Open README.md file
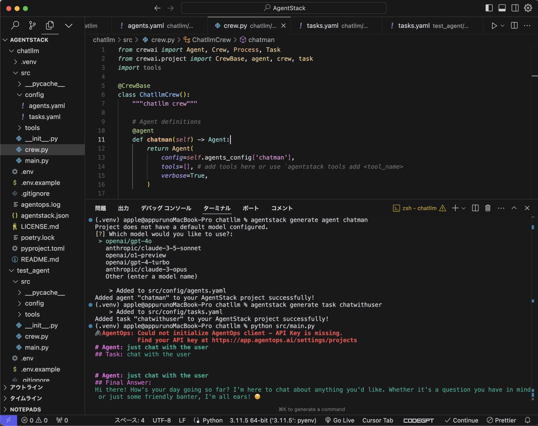538x426 pixels. click(39, 260)
